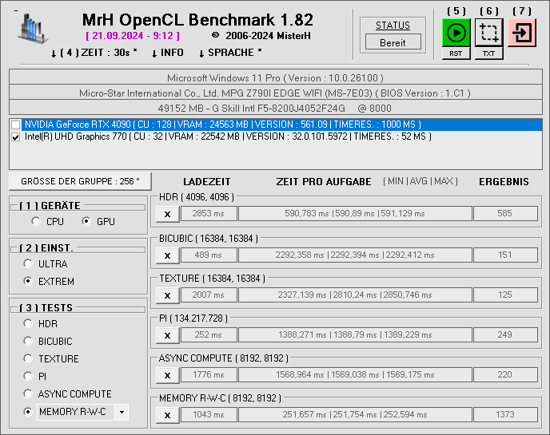Click the LADEZEIT column header

click(x=207, y=182)
